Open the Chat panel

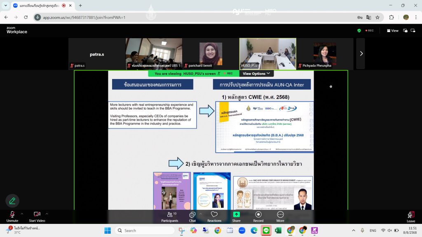(x=192, y=216)
